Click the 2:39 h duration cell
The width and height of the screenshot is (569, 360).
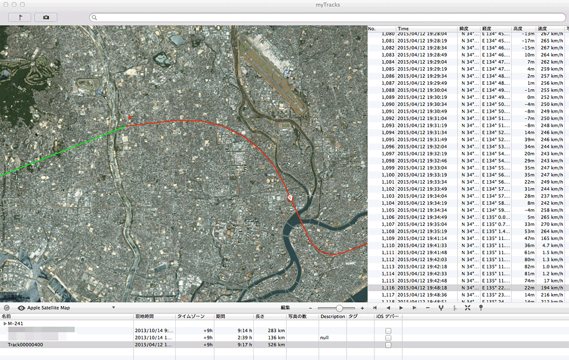[245, 337]
